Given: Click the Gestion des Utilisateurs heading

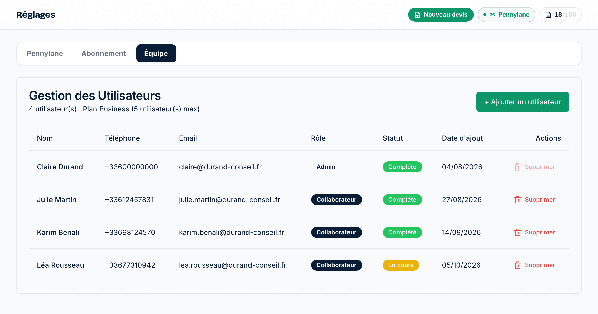Looking at the screenshot, I should [x=95, y=96].
